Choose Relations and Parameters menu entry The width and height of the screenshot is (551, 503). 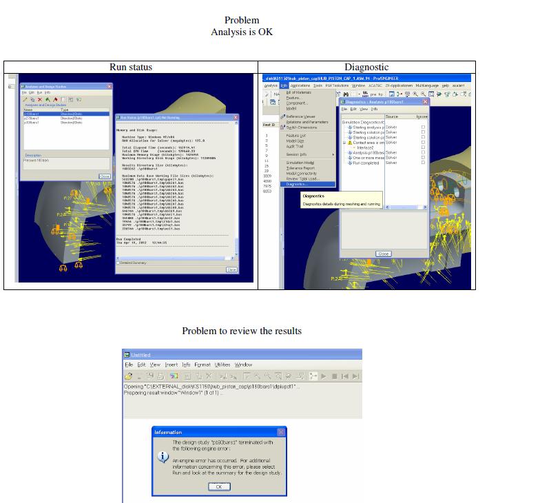(x=307, y=122)
